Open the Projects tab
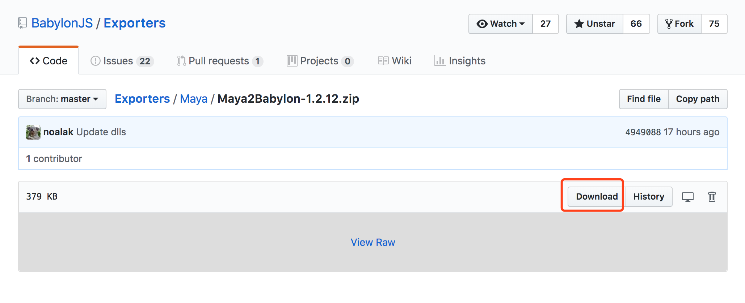 [x=319, y=61]
